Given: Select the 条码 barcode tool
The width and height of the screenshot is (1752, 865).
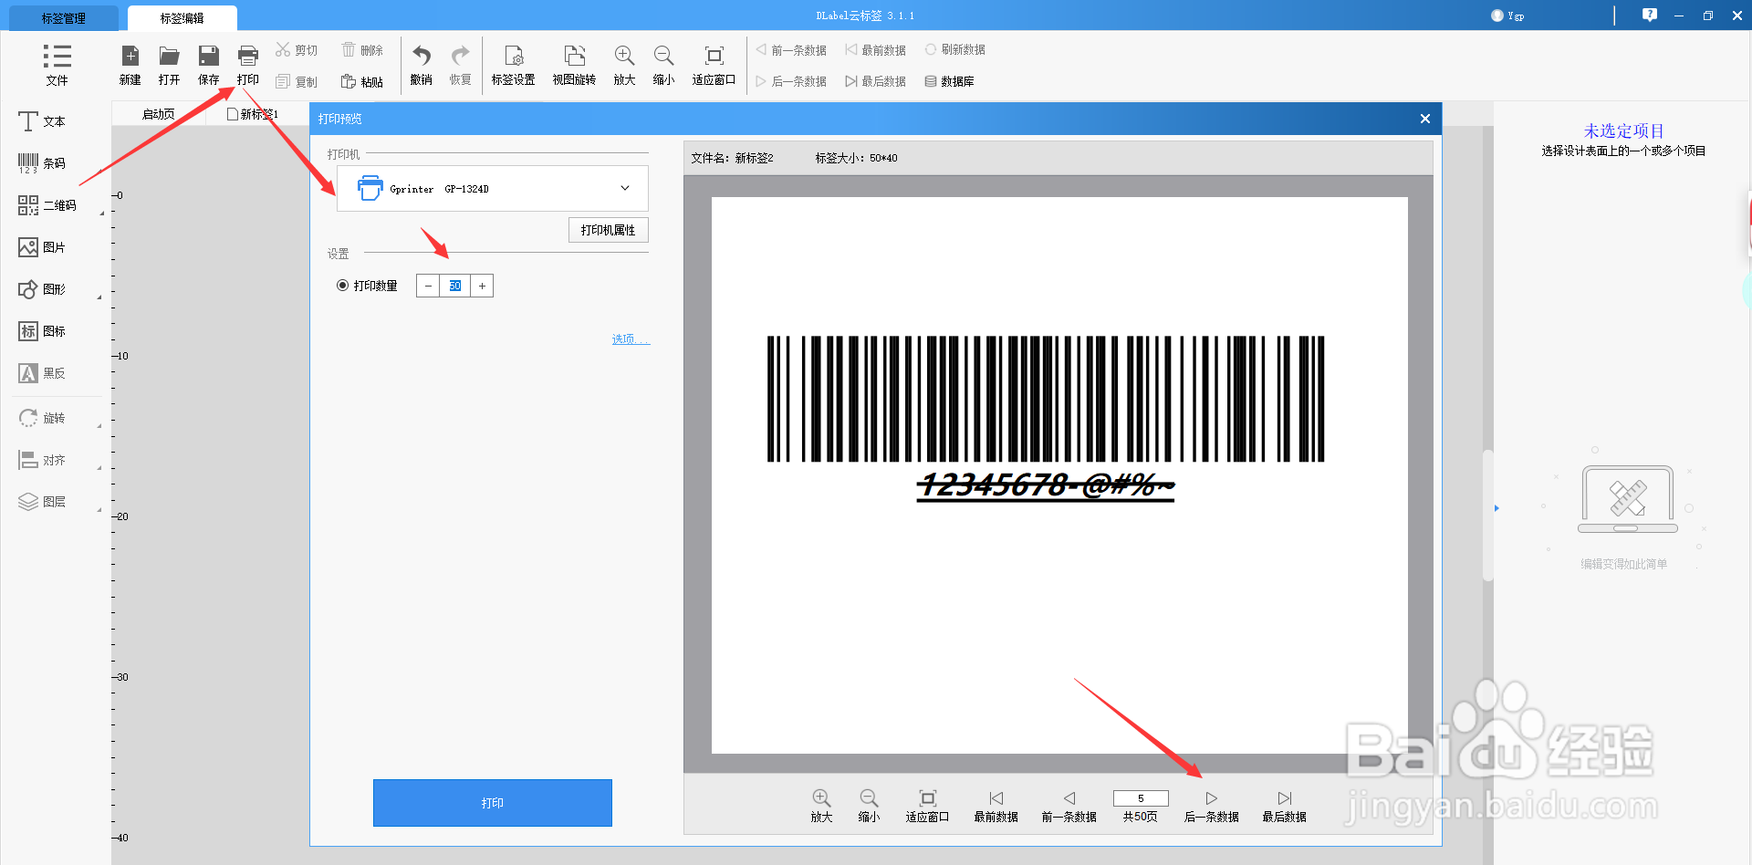Looking at the screenshot, I should coord(42,163).
